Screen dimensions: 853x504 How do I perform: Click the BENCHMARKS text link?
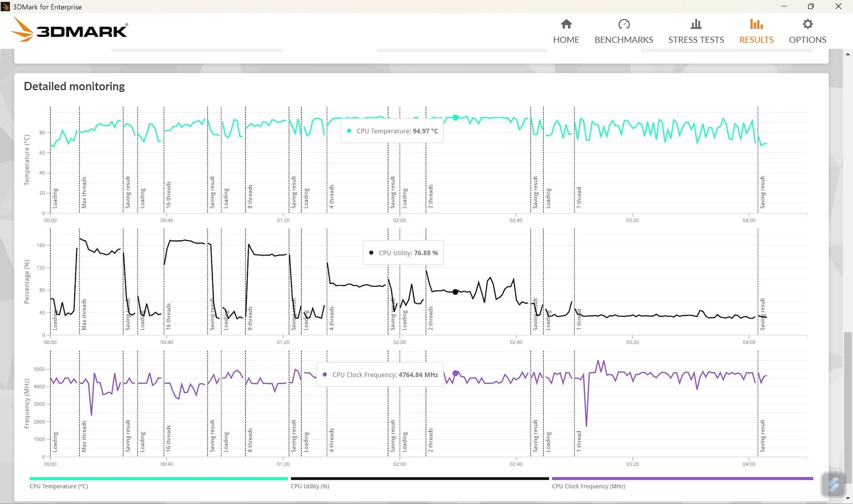[x=624, y=40]
